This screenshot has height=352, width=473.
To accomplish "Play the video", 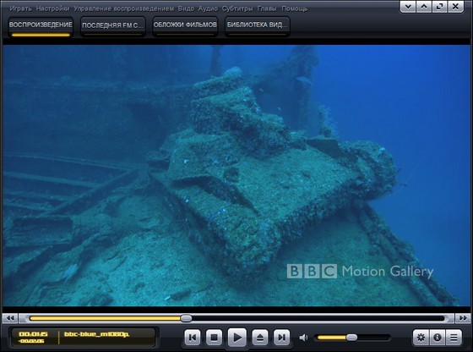I will 236,338.
